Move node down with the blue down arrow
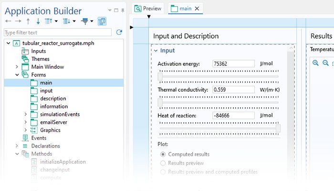The image size is (334, 191). 38,21
